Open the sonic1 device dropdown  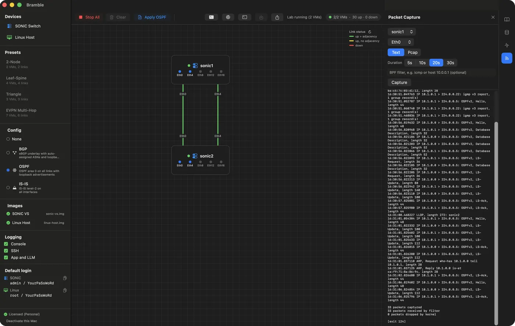click(402, 32)
